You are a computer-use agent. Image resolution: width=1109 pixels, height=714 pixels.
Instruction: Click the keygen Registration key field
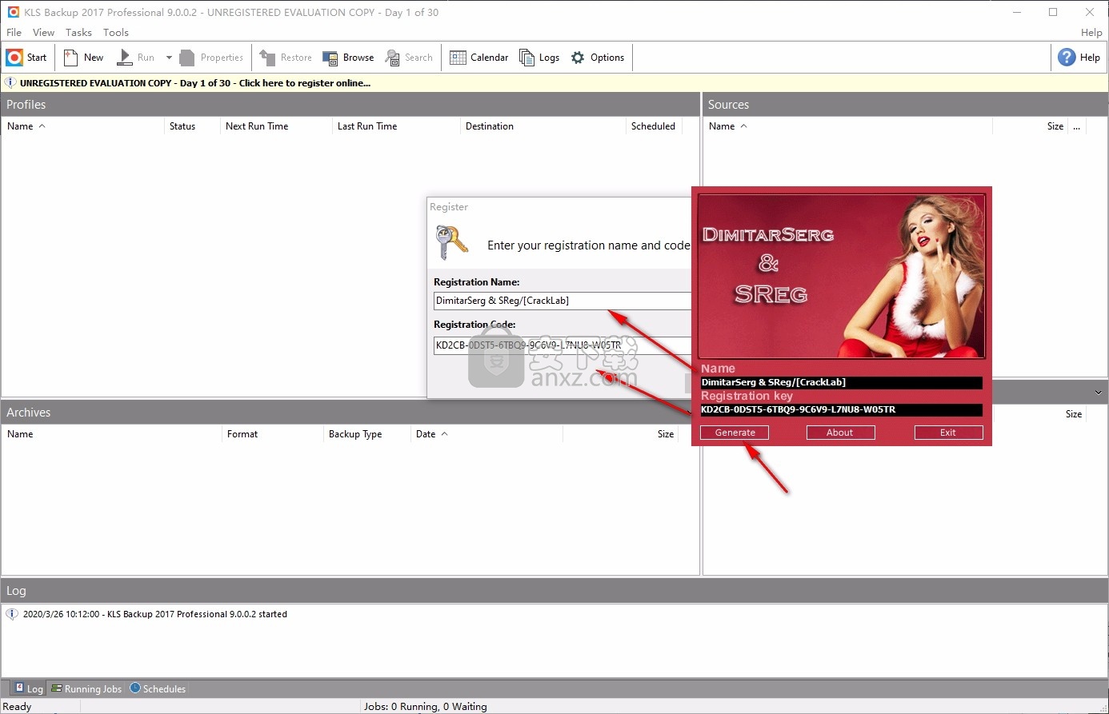[841, 409]
